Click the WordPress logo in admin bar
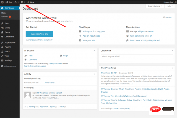The width and height of the screenshot is (177, 118). pyautogui.click(x=2, y=2)
